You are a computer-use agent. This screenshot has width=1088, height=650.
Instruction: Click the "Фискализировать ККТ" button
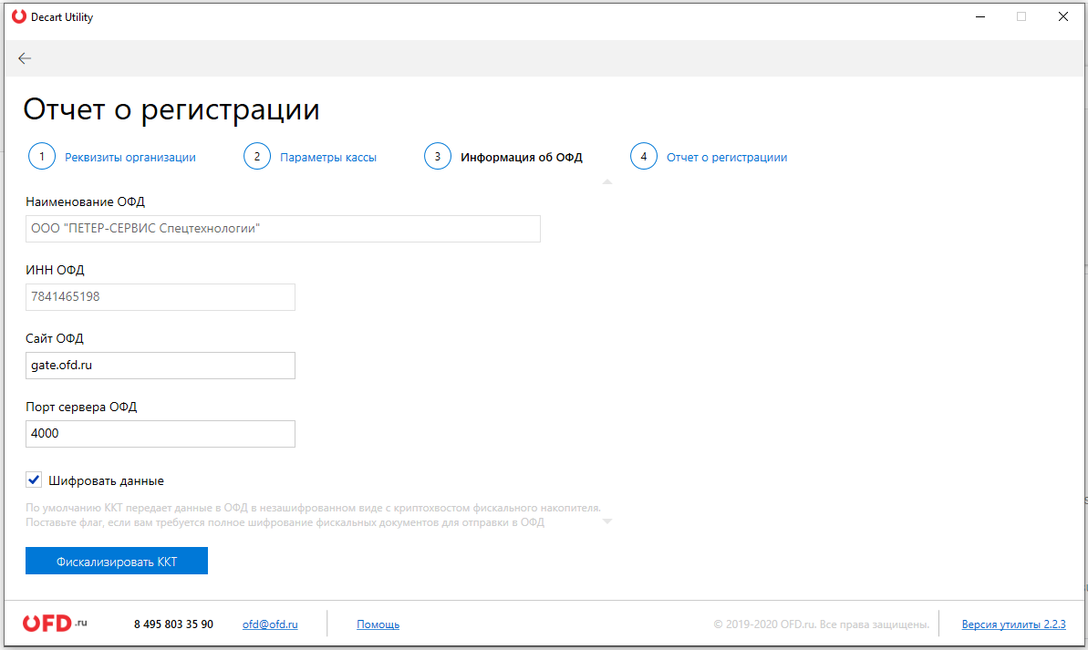pos(117,562)
